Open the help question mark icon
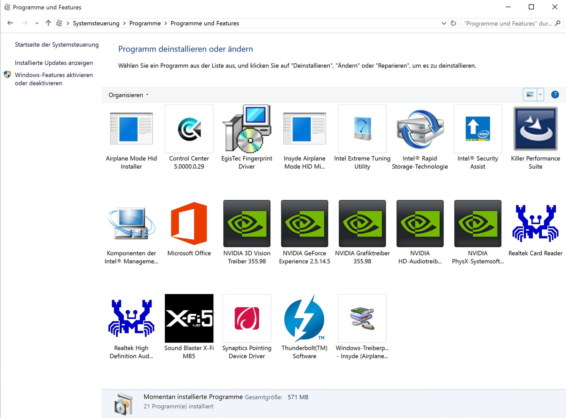566x418 pixels. coord(555,95)
